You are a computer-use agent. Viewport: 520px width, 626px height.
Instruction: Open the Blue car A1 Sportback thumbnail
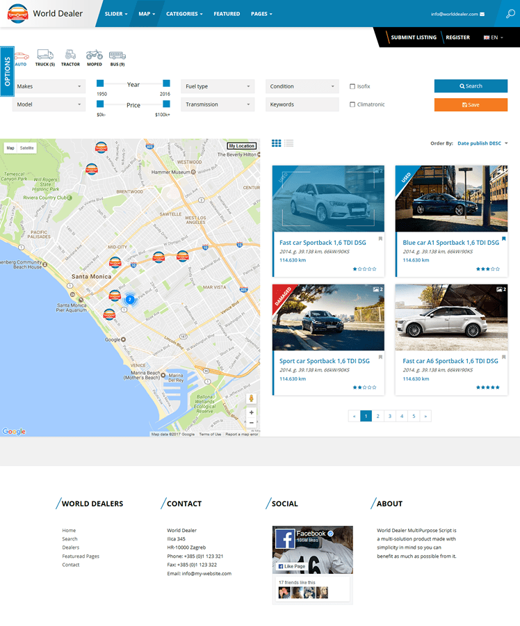[x=451, y=198]
